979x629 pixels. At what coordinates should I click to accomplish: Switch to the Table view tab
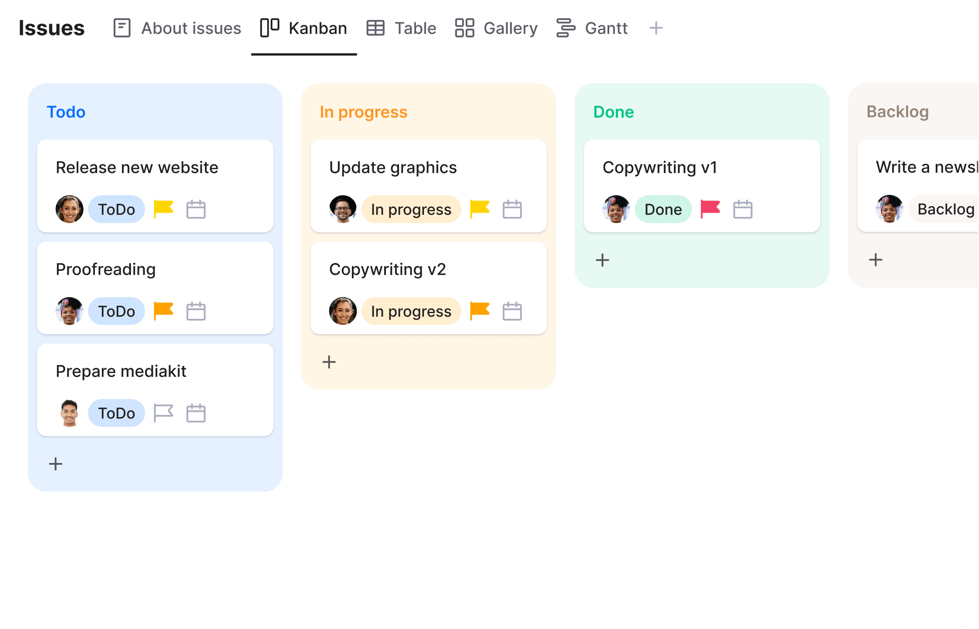click(x=401, y=28)
